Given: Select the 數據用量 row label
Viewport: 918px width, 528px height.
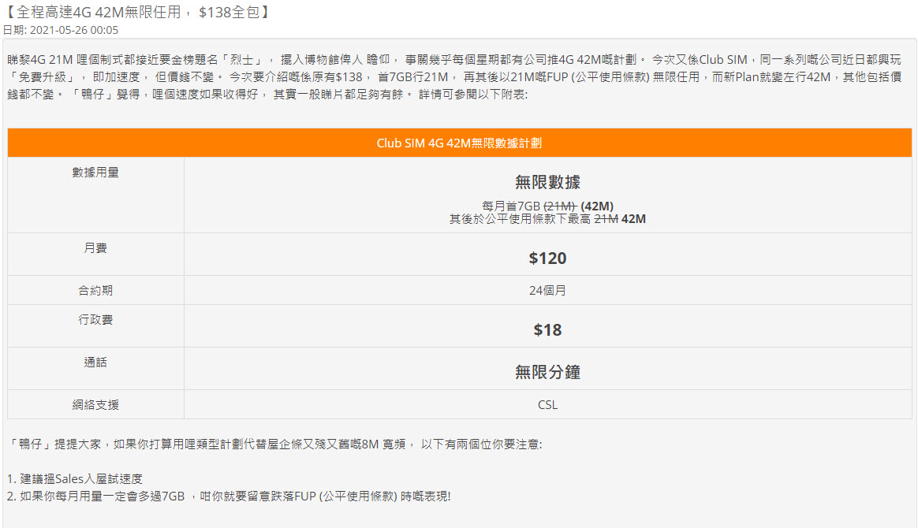Looking at the screenshot, I should point(95,173).
